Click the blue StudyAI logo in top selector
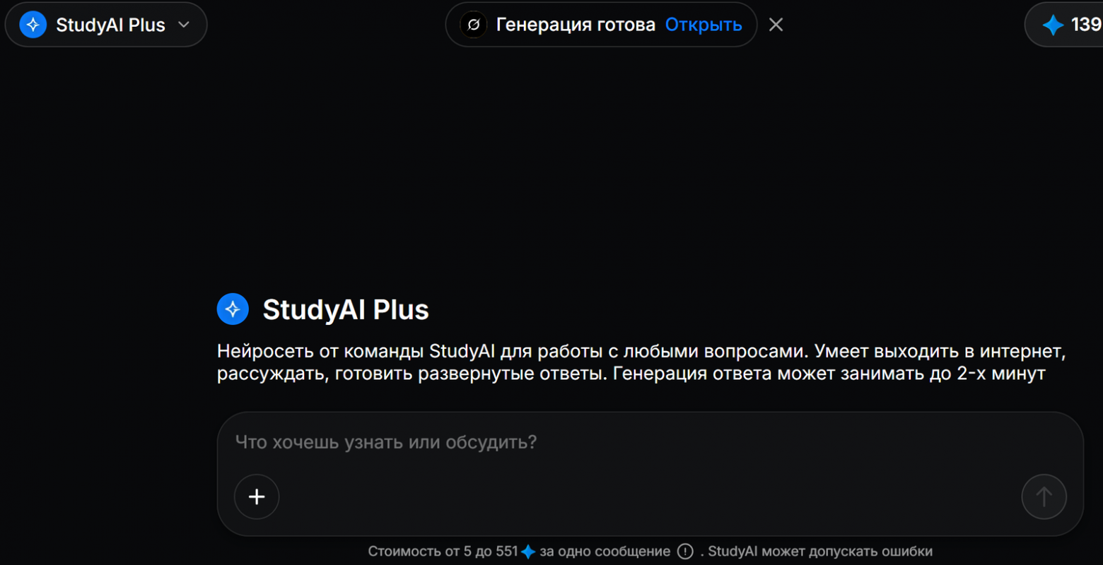 (x=33, y=25)
